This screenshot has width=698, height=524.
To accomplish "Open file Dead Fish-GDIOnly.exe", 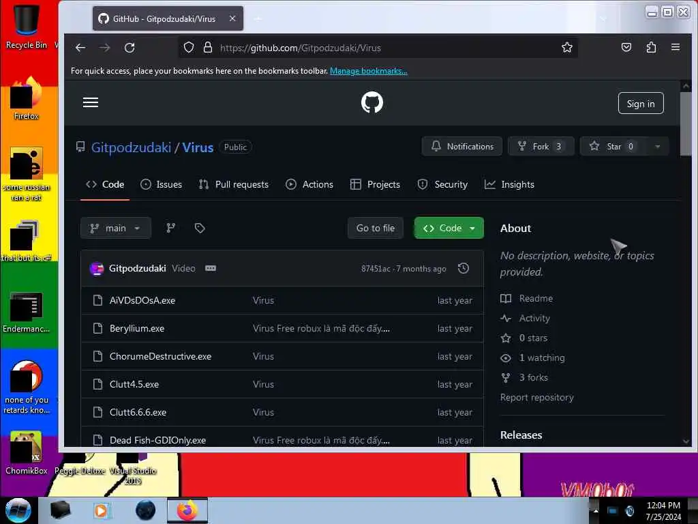I will pyautogui.click(x=158, y=440).
